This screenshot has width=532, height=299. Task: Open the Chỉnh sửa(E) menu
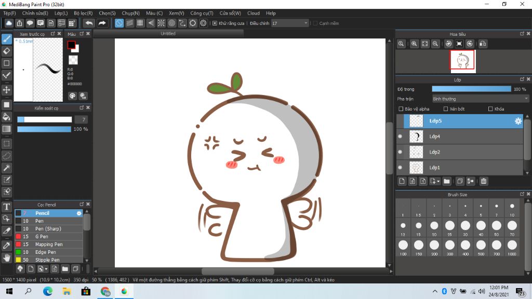[x=35, y=13]
